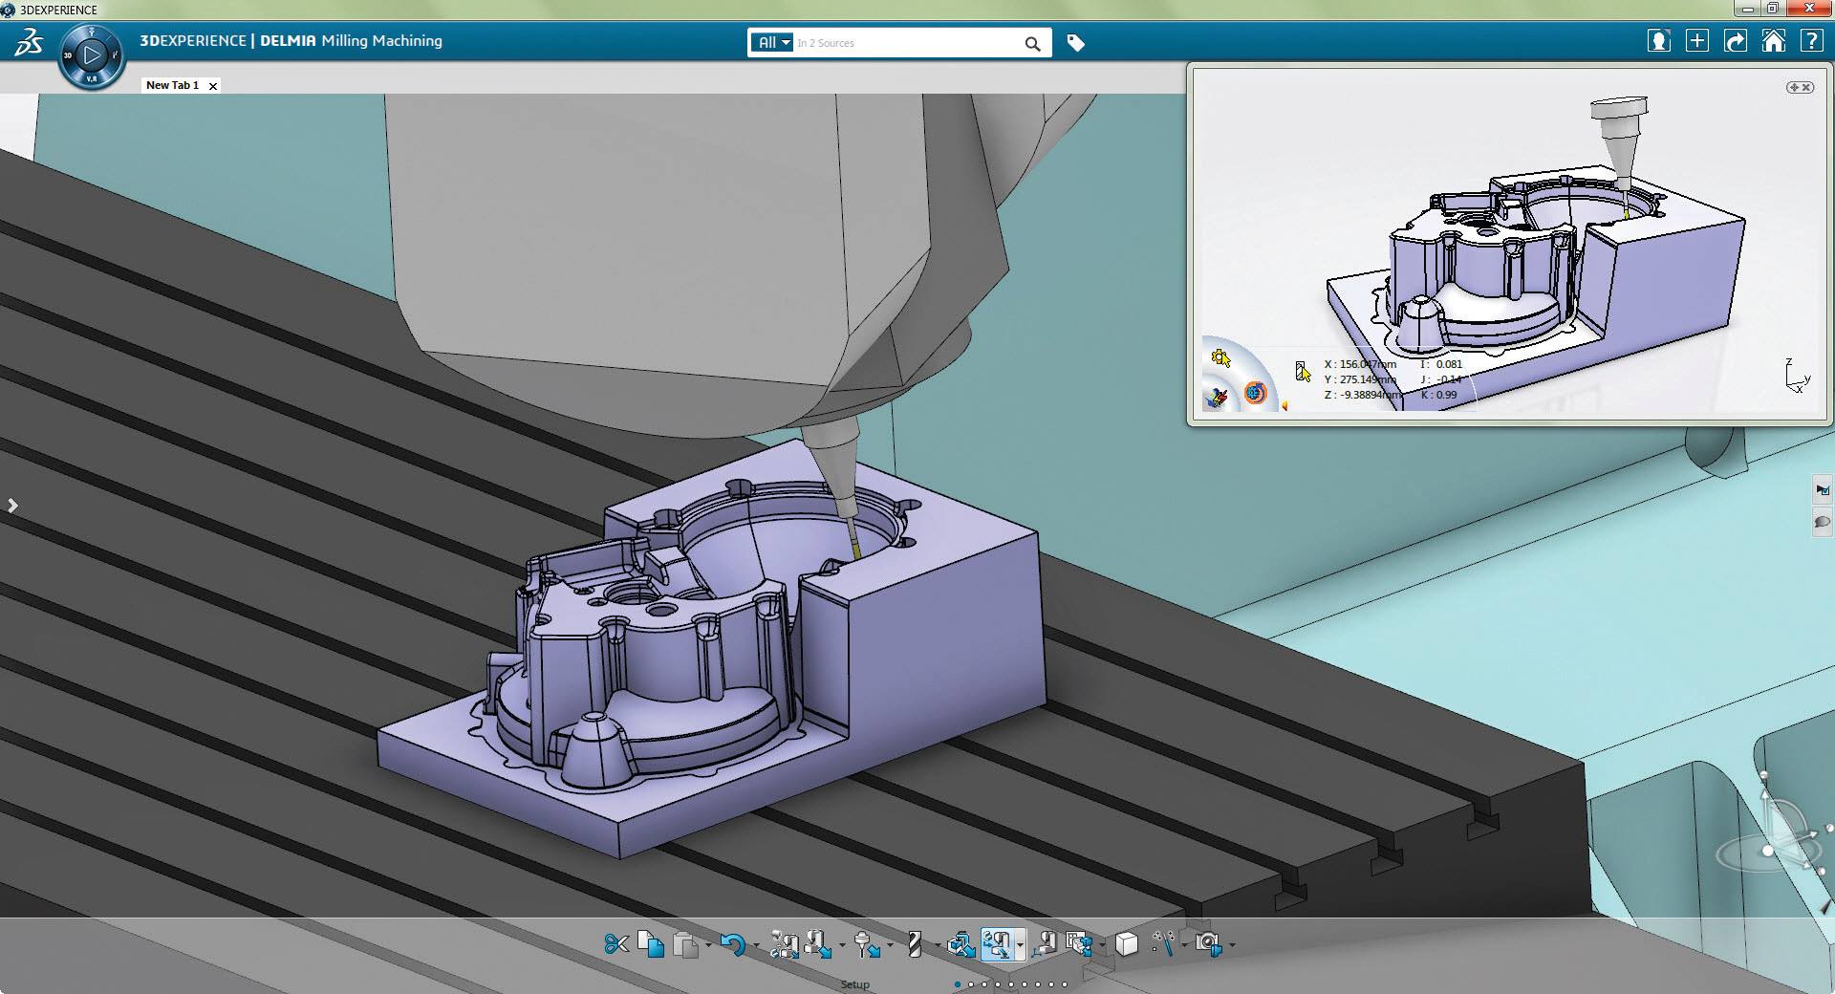This screenshot has width=1835, height=994.
Task: Close the New Tab 1 tab
Action: [213, 86]
